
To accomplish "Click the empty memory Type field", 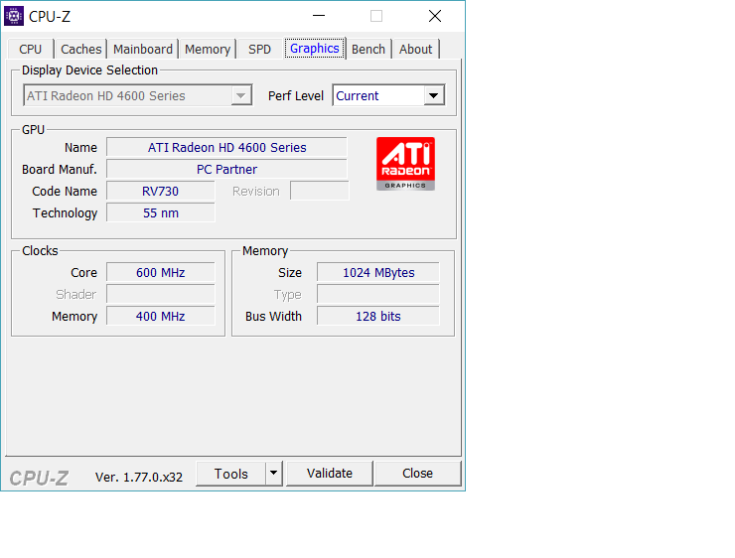I will 378,294.
